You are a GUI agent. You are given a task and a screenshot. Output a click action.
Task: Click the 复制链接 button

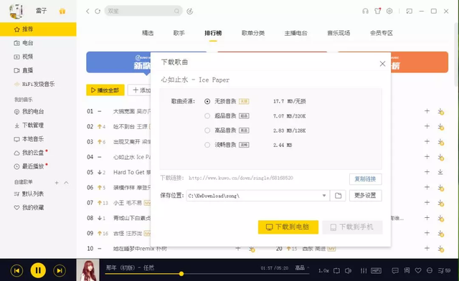pos(365,178)
